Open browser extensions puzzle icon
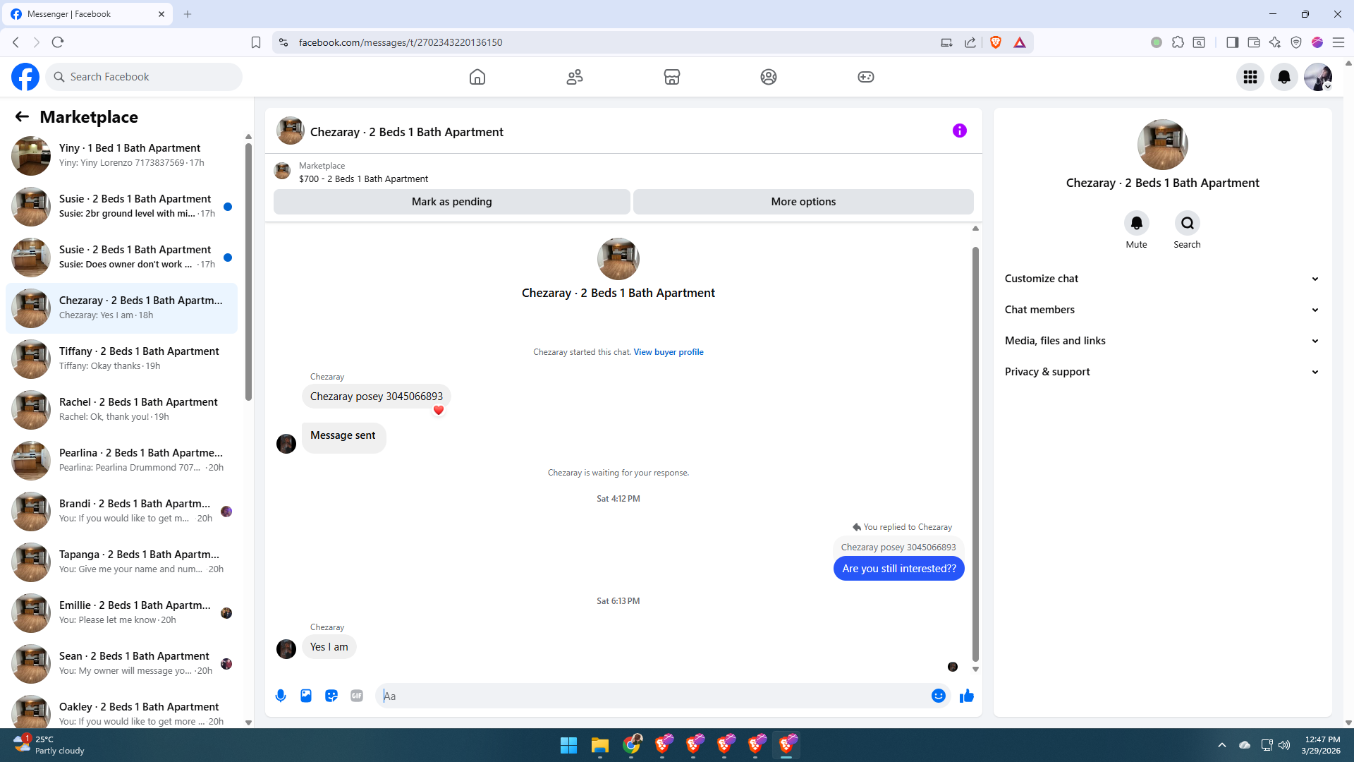This screenshot has width=1354, height=762. (1178, 42)
